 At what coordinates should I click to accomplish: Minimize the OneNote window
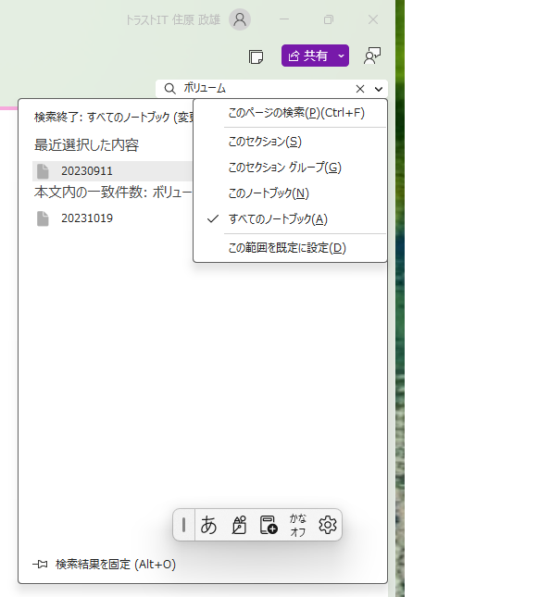click(x=284, y=19)
